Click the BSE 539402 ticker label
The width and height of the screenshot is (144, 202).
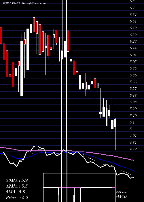click(12, 3)
